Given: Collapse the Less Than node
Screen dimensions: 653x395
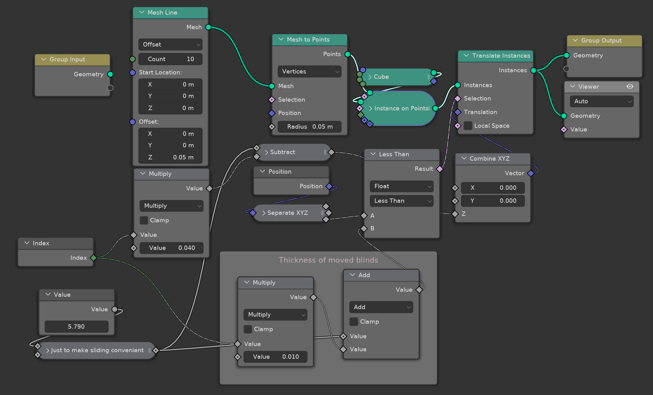Looking at the screenshot, I should pos(373,154).
